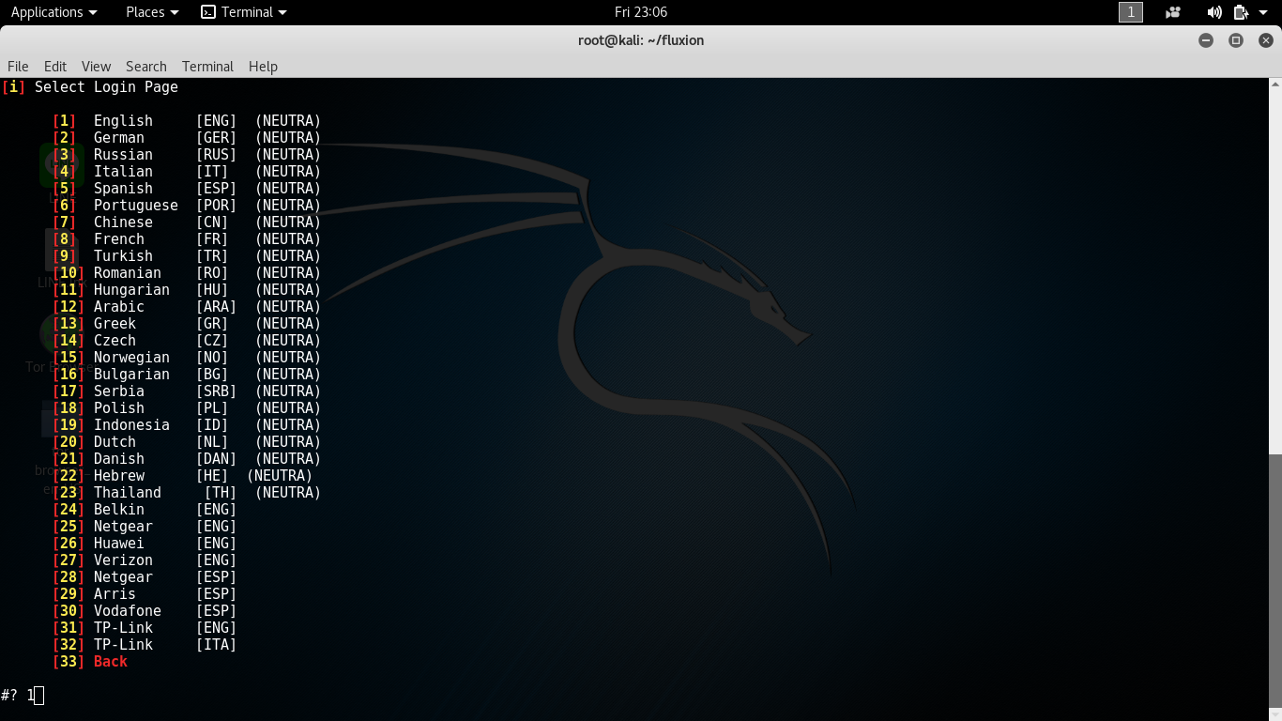Image resolution: width=1282 pixels, height=721 pixels.
Task: Click the #? input prompt line
Action: tap(23, 696)
